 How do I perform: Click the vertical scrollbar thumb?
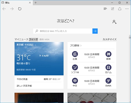pos(130,37)
